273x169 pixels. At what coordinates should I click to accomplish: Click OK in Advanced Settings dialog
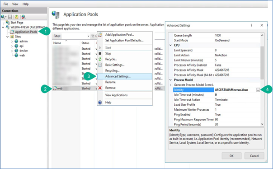coord(231,156)
